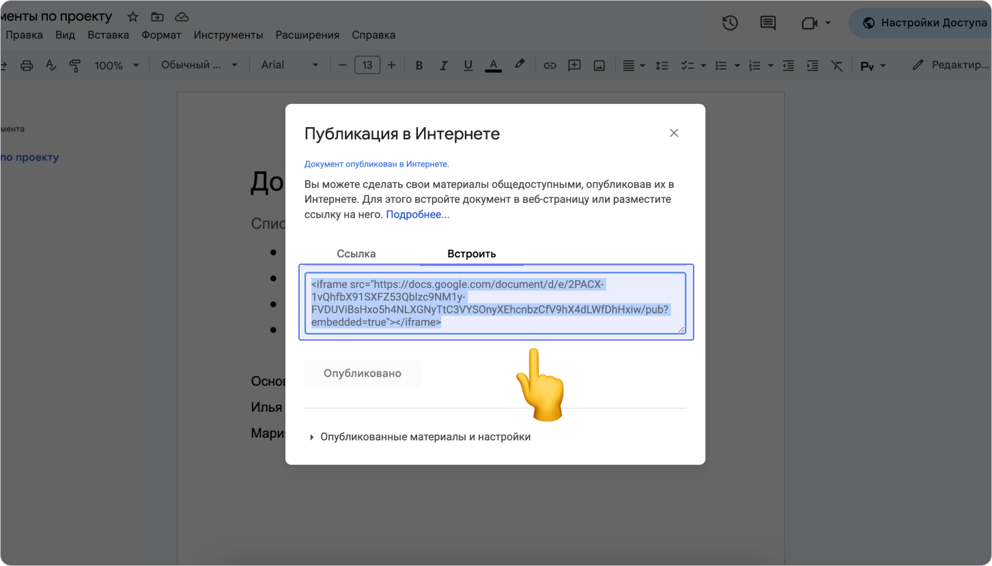Switch to the Ссылка tab
This screenshot has width=992, height=566.
pos(356,254)
